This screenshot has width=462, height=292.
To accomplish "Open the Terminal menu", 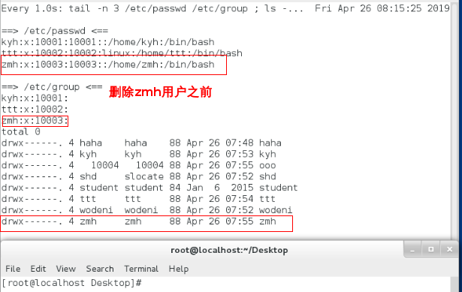I will coord(141,269).
